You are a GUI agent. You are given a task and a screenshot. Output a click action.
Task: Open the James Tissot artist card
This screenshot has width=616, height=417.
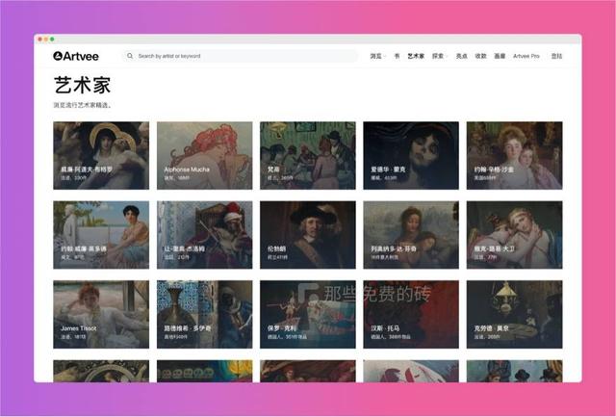(101, 314)
